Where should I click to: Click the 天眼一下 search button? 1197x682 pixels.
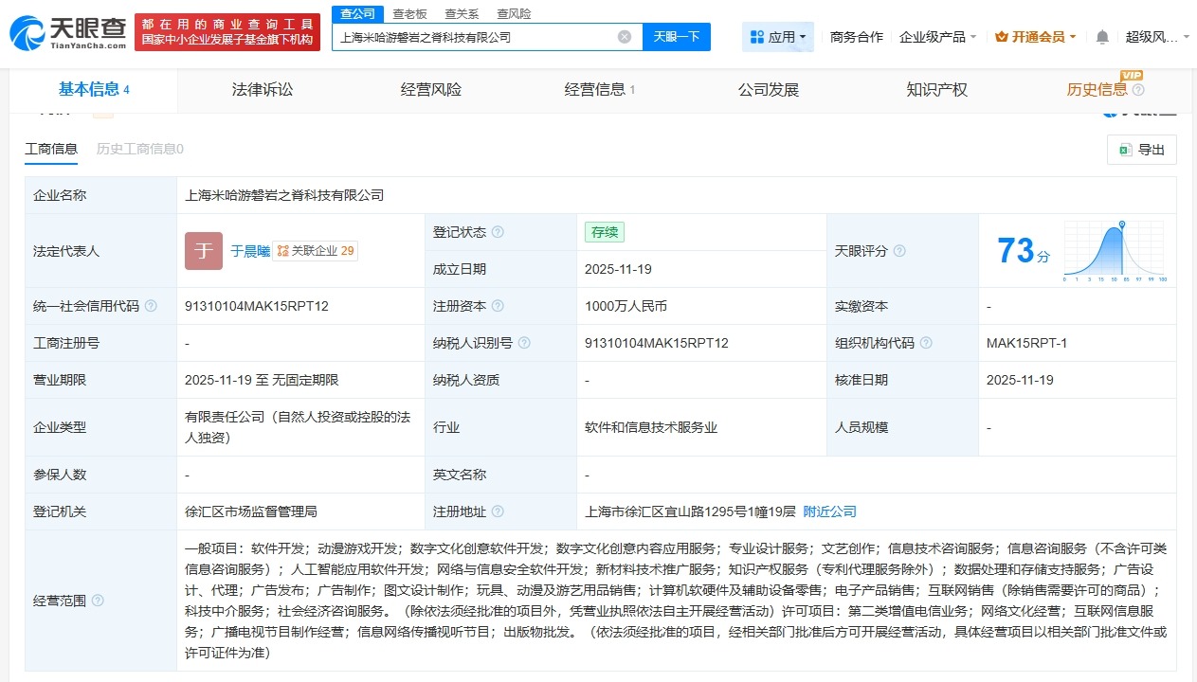tap(679, 36)
